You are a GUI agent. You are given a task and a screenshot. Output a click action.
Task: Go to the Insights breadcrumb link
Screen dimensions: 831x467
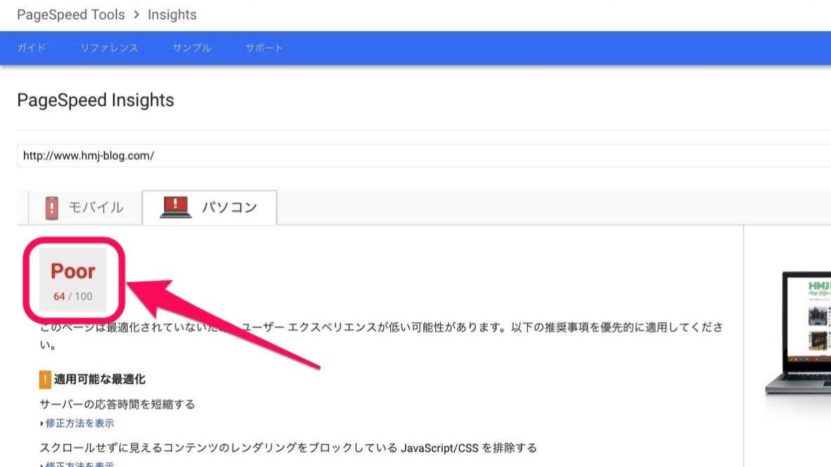pyautogui.click(x=172, y=15)
